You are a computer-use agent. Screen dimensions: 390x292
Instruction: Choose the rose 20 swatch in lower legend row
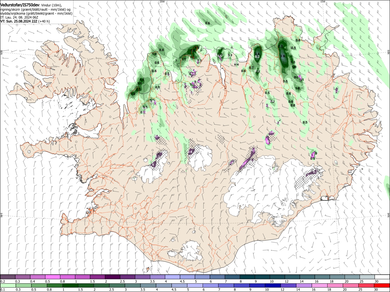point(351,286)
